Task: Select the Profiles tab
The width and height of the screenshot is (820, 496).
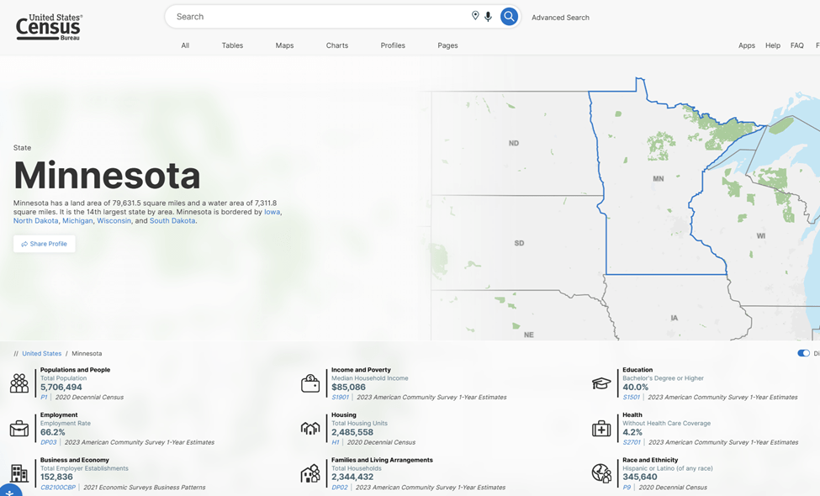Action: [x=393, y=45]
